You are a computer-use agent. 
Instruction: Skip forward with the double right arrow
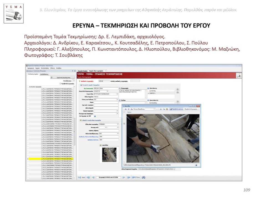click(129, 177)
